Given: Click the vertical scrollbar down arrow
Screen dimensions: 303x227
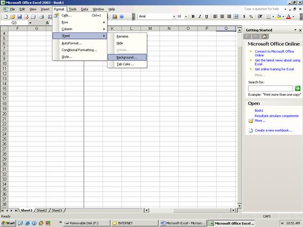Looking at the screenshot, I should [239, 205].
